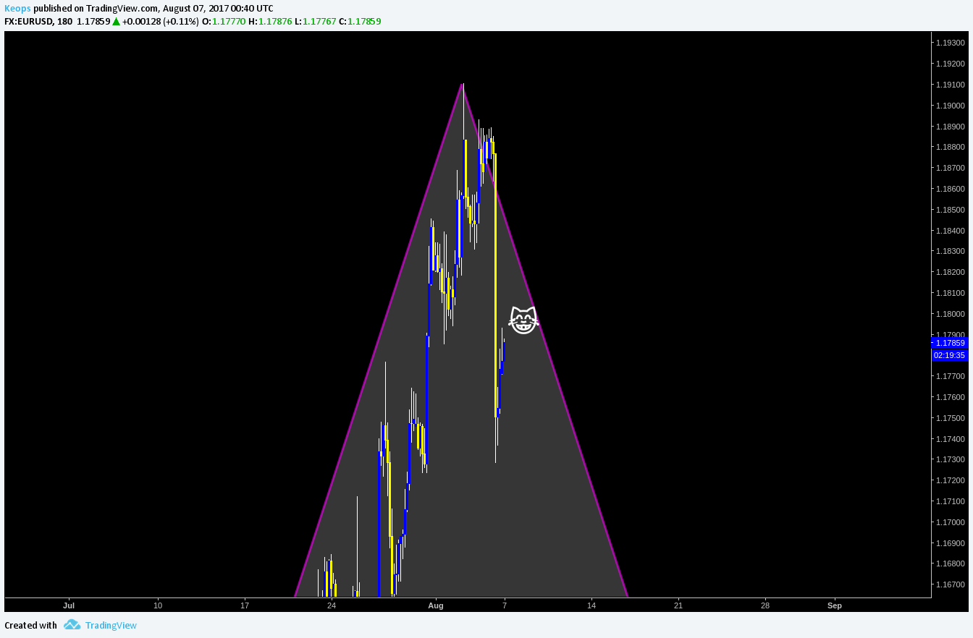
Task: Click the 24 date label on time axis
Action: click(331, 605)
